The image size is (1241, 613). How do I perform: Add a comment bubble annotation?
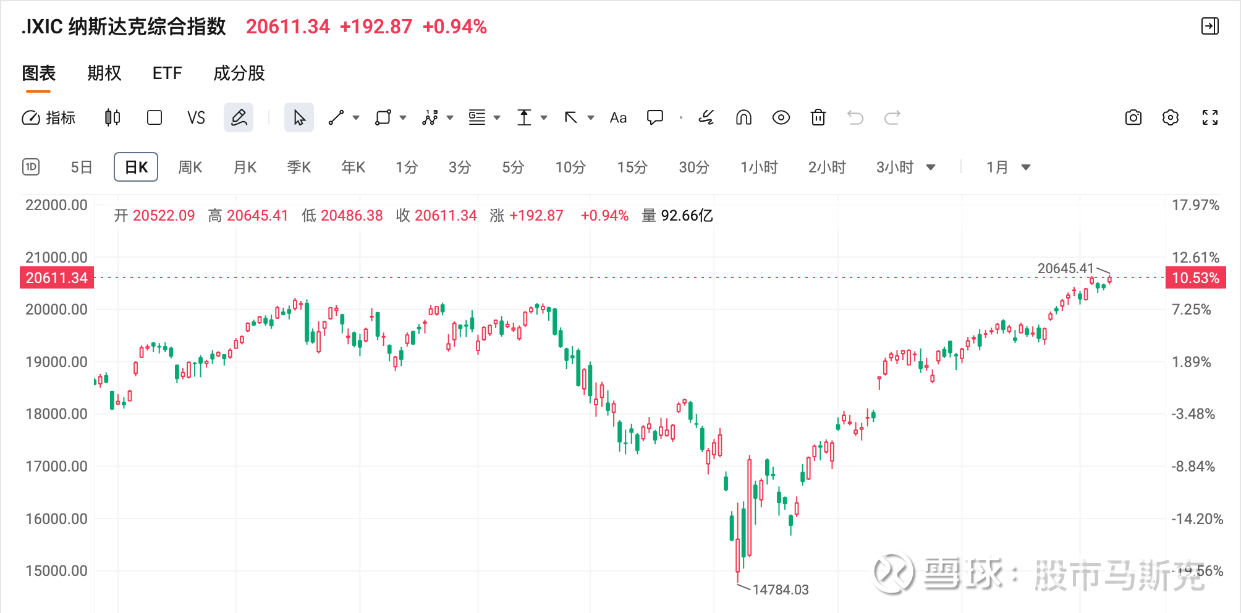coord(654,117)
